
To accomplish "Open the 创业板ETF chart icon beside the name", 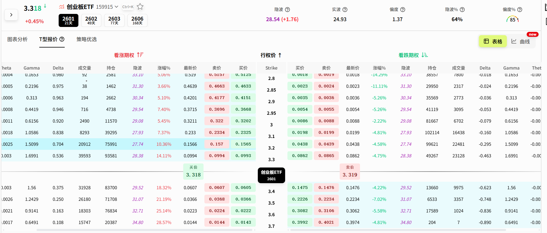I will (x=62, y=7).
